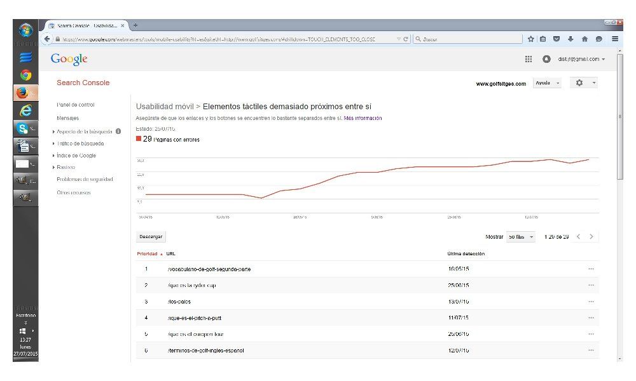Viewport: 636px width, 381px height.
Task: Close the Search Console tab
Action: 123,25
